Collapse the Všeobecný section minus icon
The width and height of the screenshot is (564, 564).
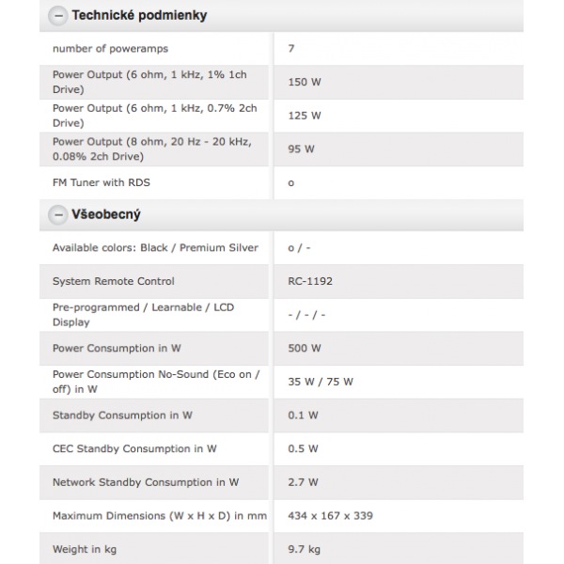pos(58,215)
